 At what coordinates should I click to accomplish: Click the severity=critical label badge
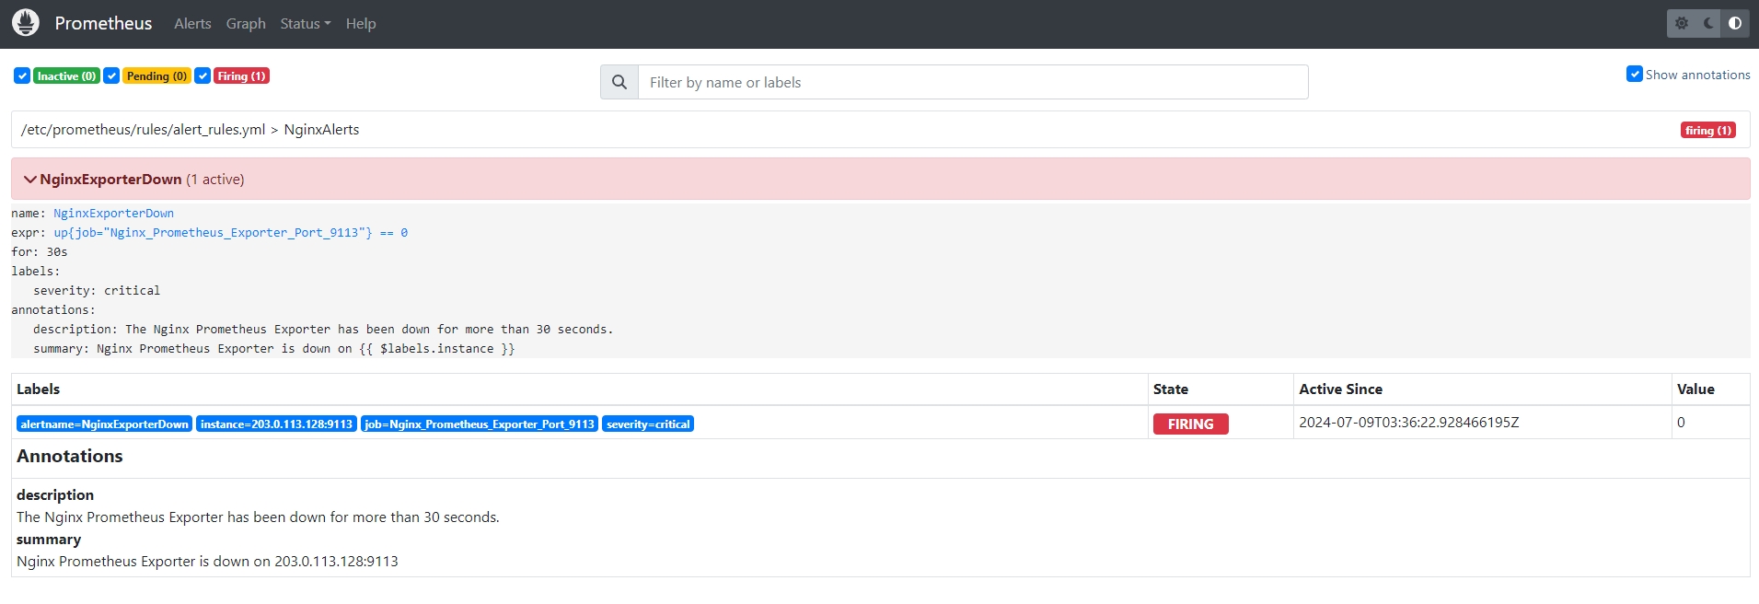648,424
